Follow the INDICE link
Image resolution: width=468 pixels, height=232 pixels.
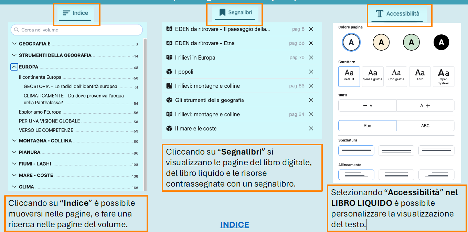click(x=235, y=225)
